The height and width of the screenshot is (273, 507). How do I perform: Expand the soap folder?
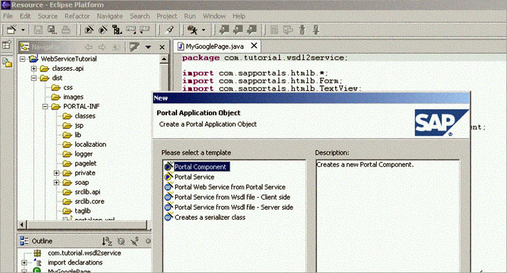[57, 183]
